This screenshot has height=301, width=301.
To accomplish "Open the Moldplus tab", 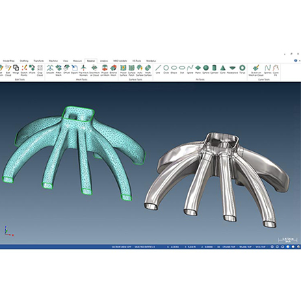I will [x=151, y=61].
